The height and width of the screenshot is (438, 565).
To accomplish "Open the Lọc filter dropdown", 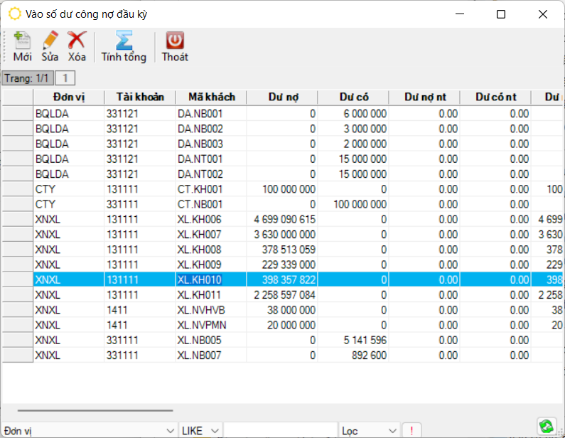I will click(x=392, y=431).
